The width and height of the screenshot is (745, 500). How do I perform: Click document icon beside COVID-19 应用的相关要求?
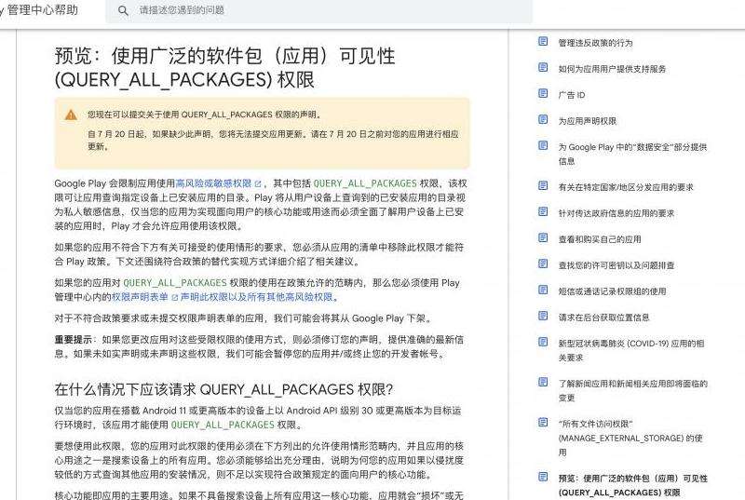click(543, 343)
